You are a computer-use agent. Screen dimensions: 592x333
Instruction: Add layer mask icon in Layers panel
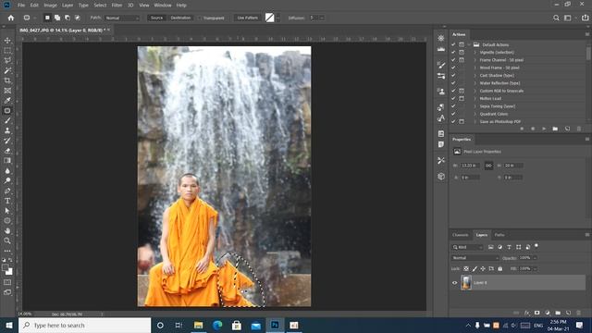click(536, 313)
